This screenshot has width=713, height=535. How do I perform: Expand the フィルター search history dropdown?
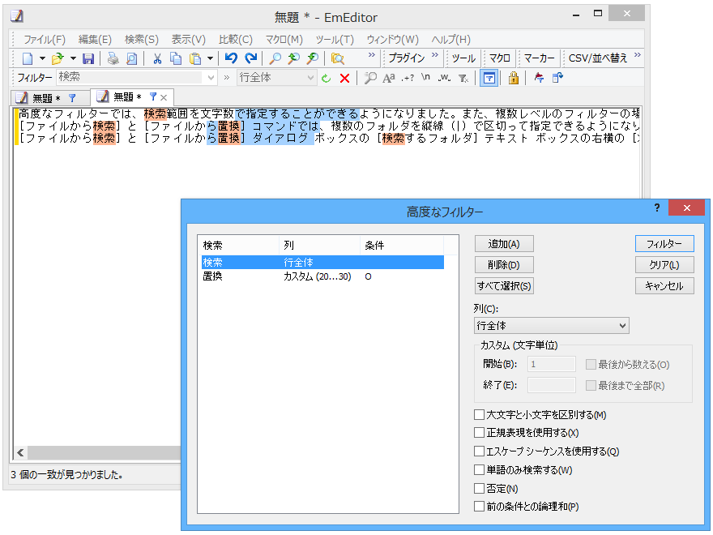tap(212, 78)
